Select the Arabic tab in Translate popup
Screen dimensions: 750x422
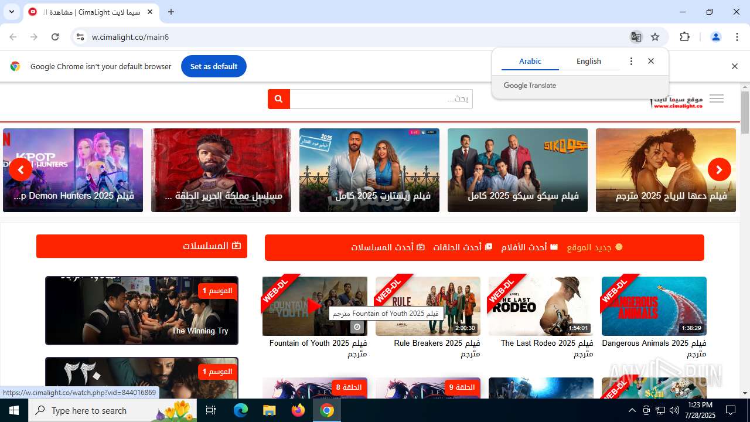530,61
